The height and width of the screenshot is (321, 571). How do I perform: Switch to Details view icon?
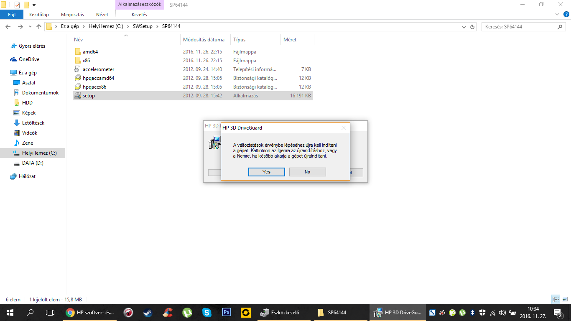[556, 299]
